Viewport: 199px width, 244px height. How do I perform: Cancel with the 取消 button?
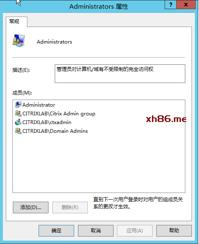[96, 231]
